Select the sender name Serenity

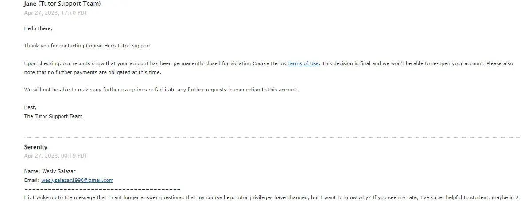tap(36, 147)
